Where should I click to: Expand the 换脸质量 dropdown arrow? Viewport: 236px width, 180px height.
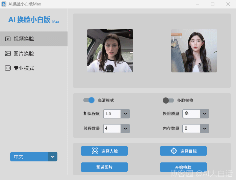[x=205, y=114]
